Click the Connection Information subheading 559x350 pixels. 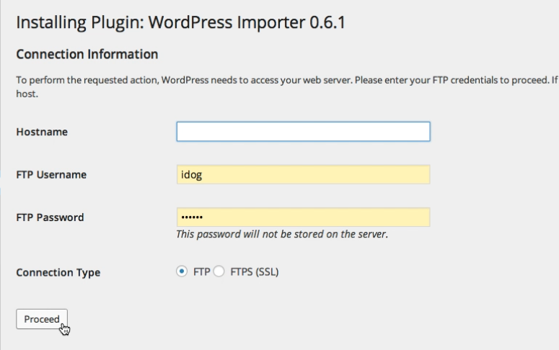87,54
